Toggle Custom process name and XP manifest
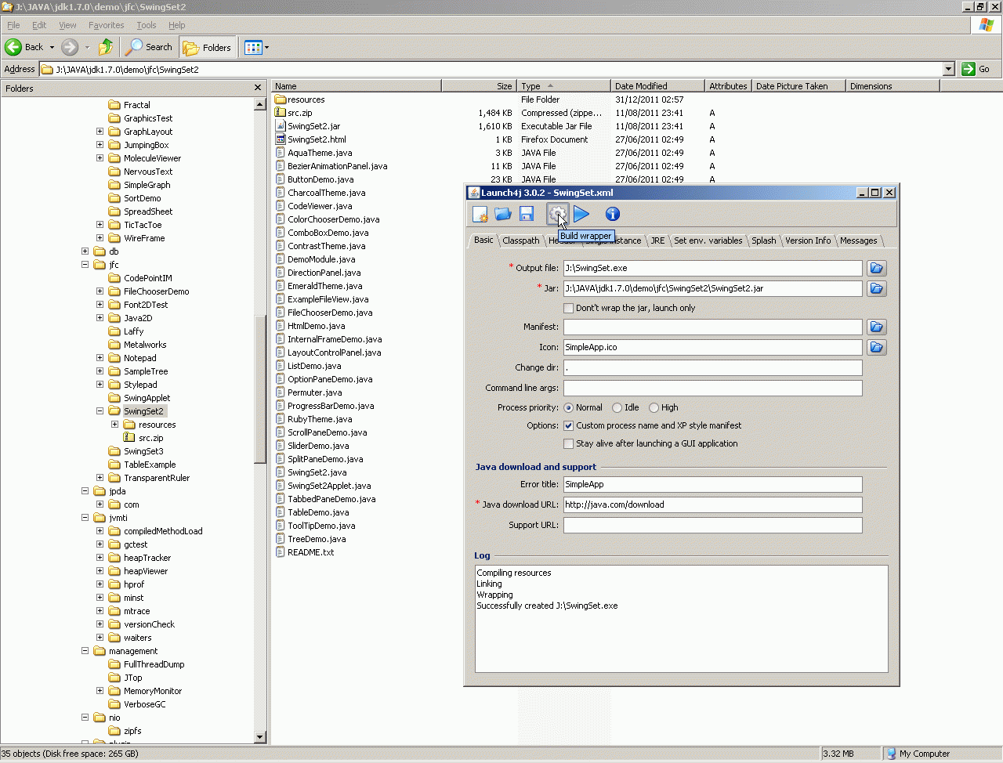Image resolution: width=1003 pixels, height=763 pixels. point(569,425)
